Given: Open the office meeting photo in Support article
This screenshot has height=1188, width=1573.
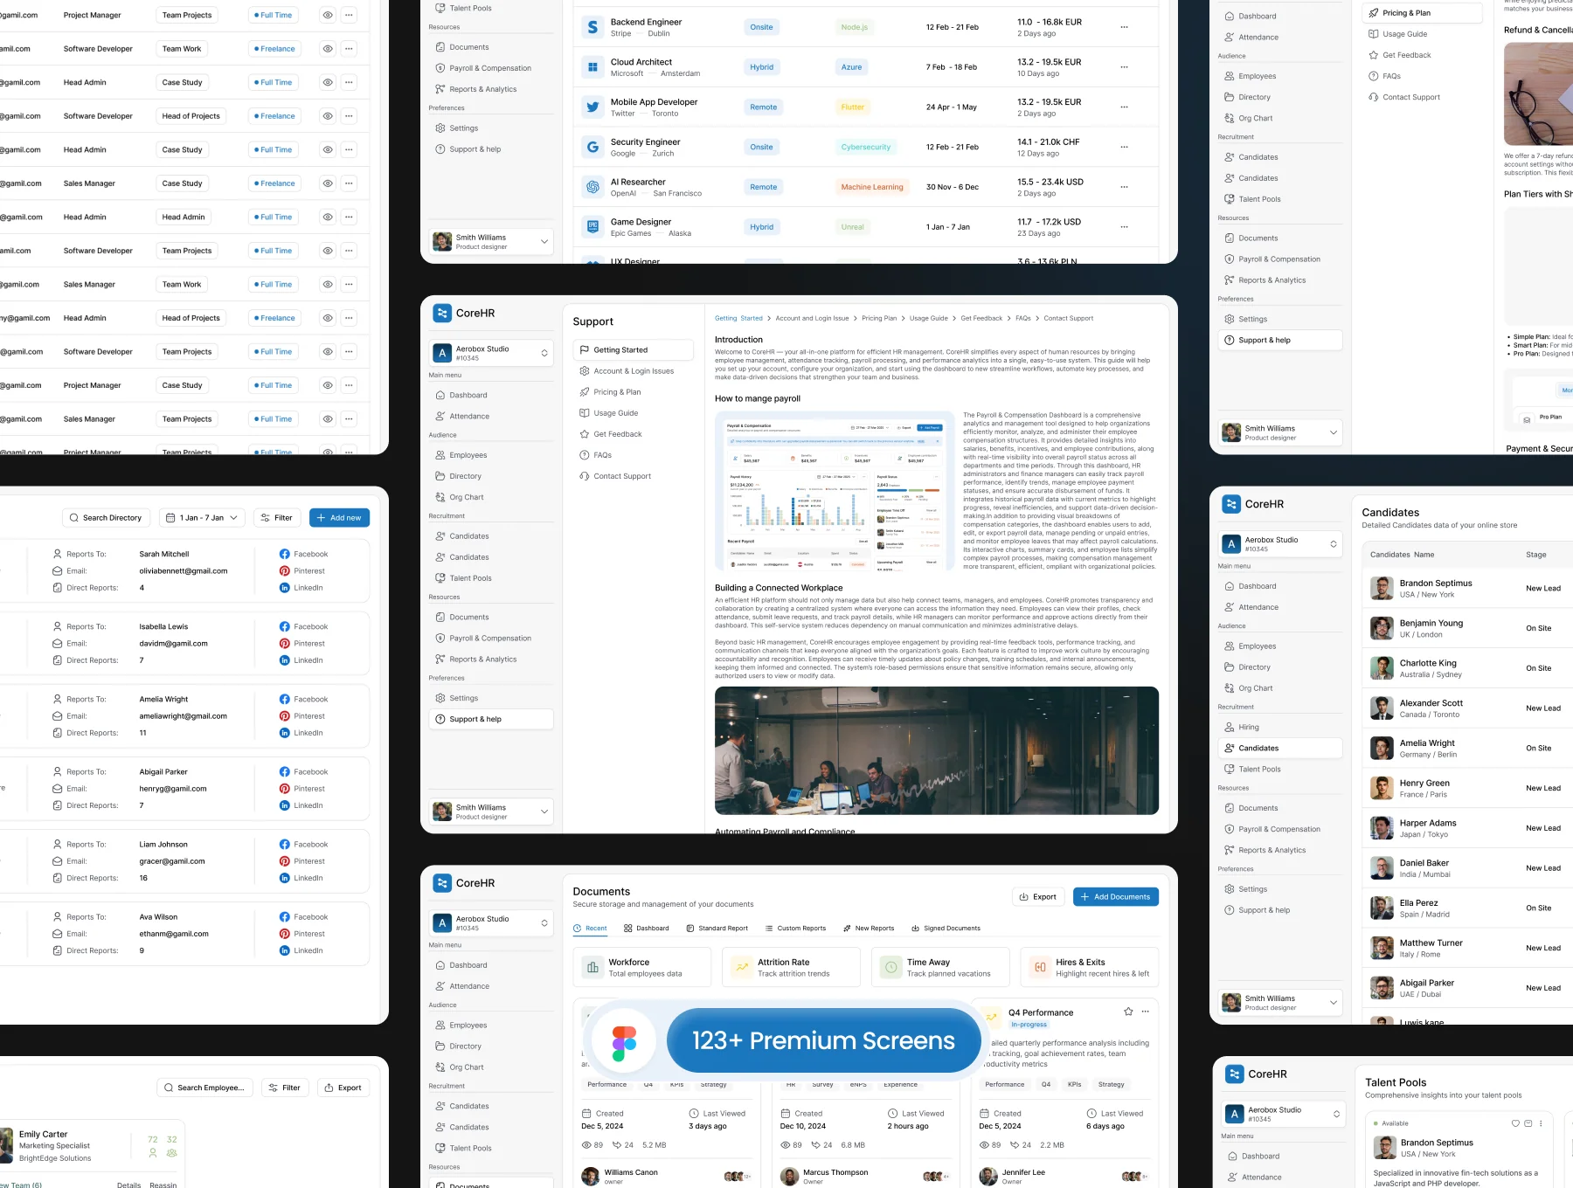Looking at the screenshot, I should click(937, 750).
